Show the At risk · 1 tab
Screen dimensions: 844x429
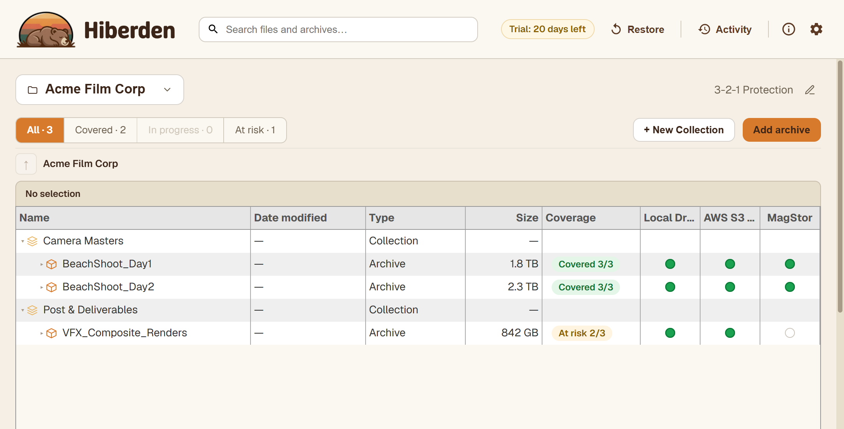click(x=255, y=130)
